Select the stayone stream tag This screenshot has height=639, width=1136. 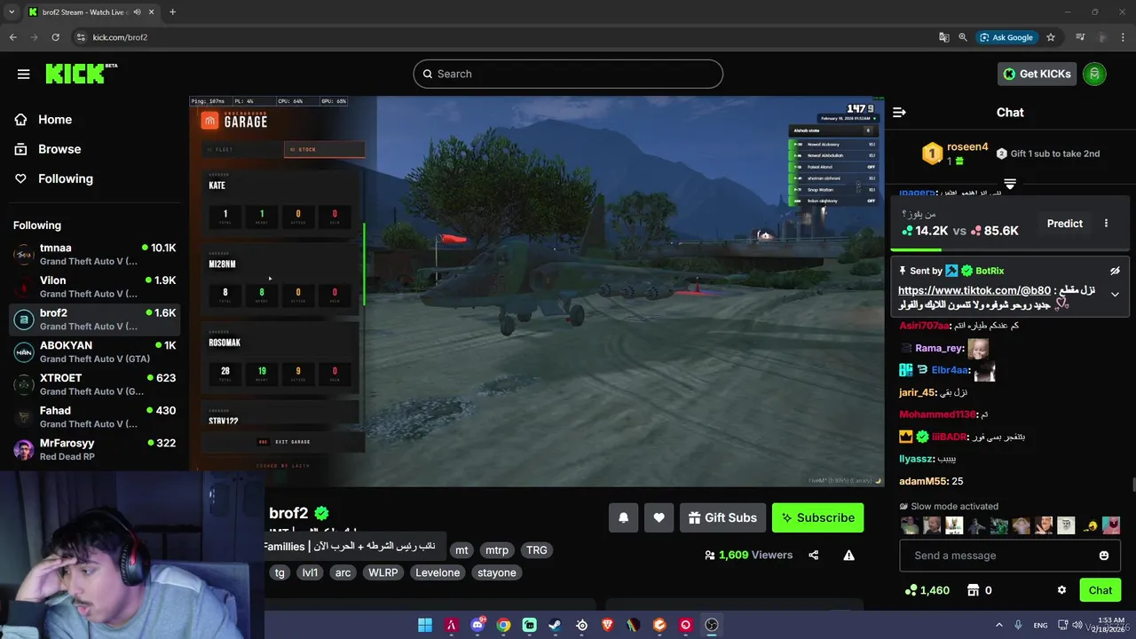[497, 572]
